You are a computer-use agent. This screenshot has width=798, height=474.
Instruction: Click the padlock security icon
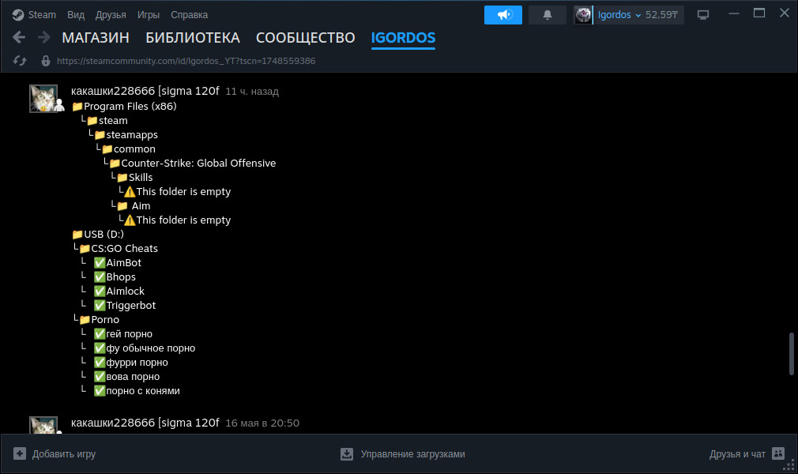pos(46,61)
